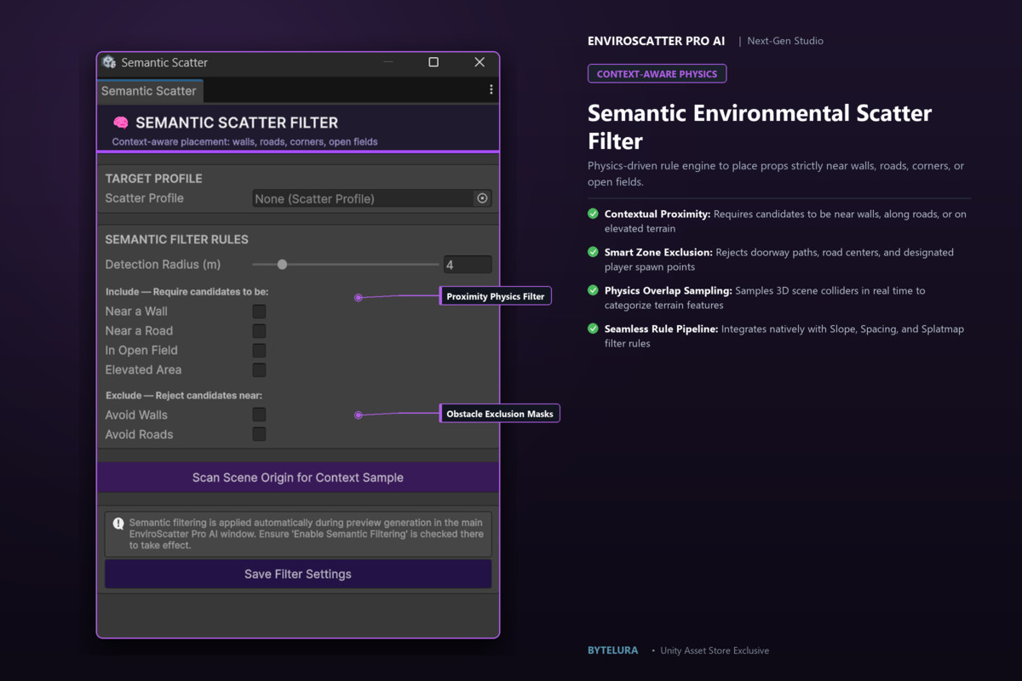Click the SEMANTIC SCATTER FILTER header title
The image size is (1022, 681).
tap(237, 123)
